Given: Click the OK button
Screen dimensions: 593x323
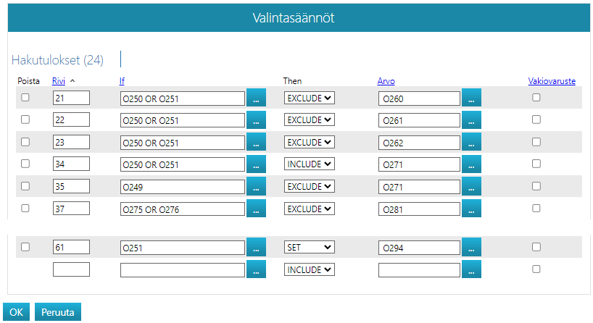Looking at the screenshot, I should (16, 312).
